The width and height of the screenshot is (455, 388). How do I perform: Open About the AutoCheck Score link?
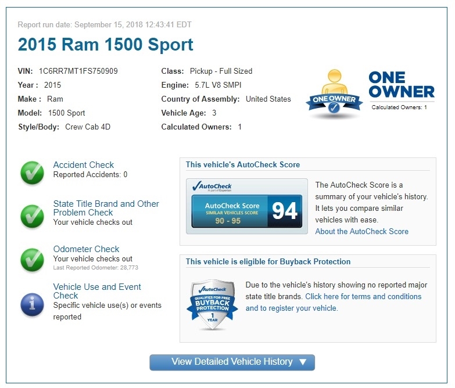(361, 231)
